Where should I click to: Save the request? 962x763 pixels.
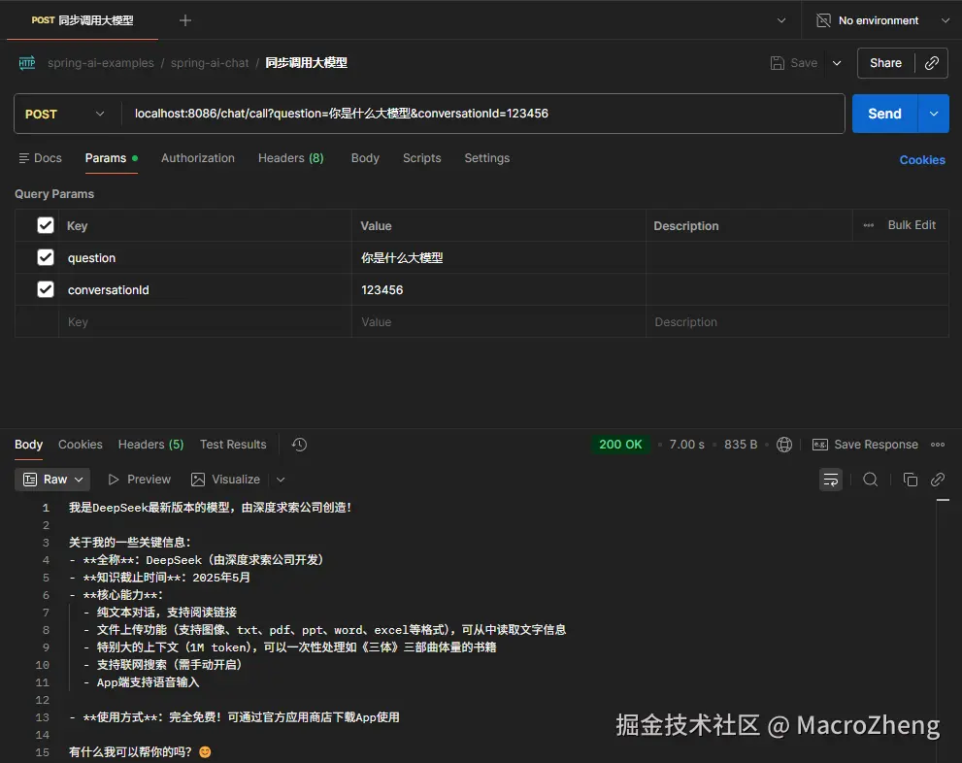coord(794,62)
